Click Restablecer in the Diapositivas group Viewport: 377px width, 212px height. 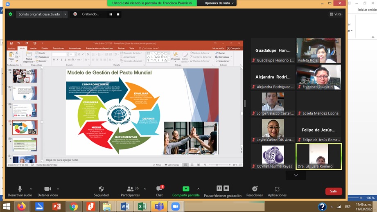tap(42, 57)
